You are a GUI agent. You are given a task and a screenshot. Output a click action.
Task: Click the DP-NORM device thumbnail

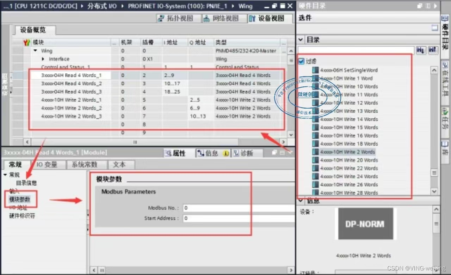tap(365, 224)
